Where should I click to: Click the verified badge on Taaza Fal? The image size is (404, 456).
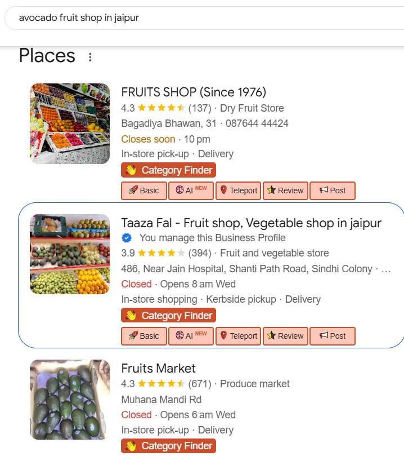click(x=127, y=238)
